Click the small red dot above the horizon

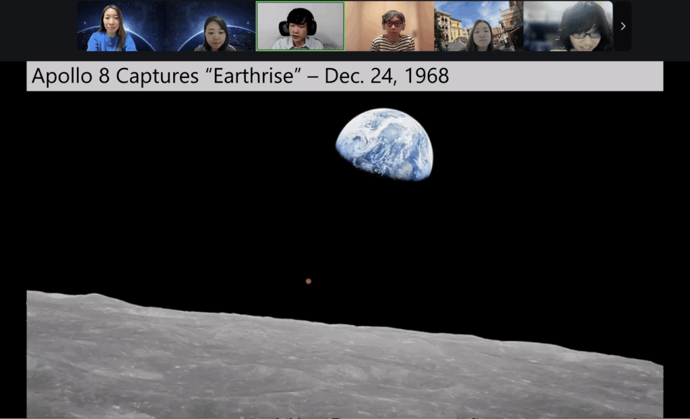(x=309, y=281)
